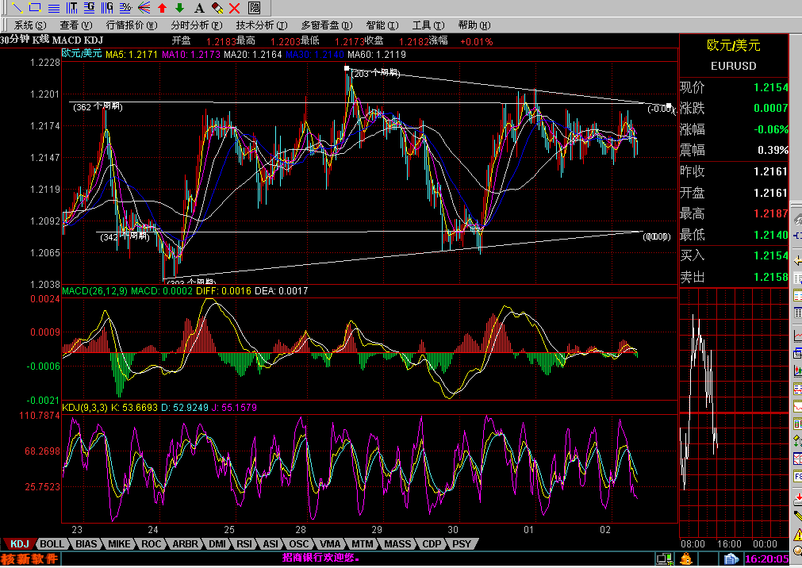The image size is (802, 568).
Task: Click the red X delete drawings icon
Action: tap(234, 8)
